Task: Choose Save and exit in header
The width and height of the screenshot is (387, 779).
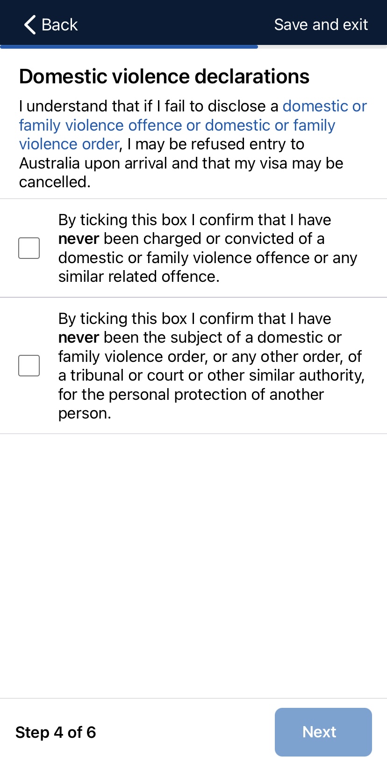Action: (321, 25)
